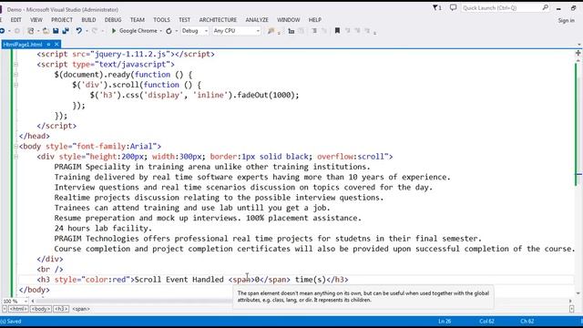The height and width of the screenshot is (328, 583).
Task: Click the Previous Bookmark toolbar icon
Action: pyautogui.click(x=348, y=30)
